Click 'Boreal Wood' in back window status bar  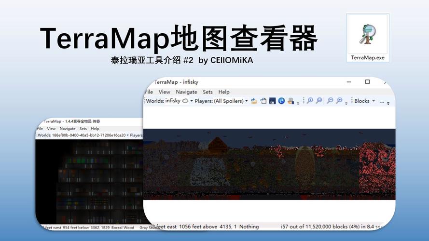(123, 228)
